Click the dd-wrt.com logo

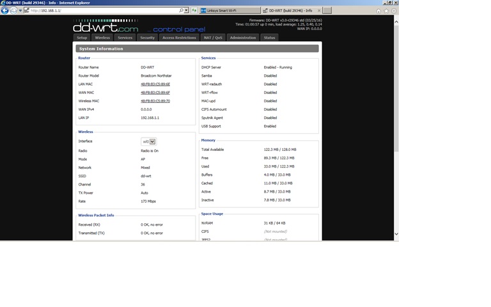click(x=105, y=28)
